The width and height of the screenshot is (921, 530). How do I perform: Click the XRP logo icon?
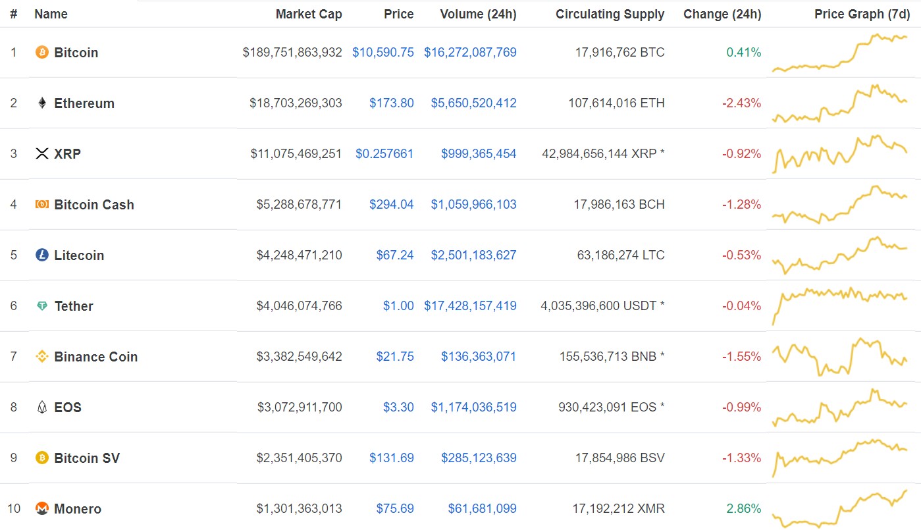click(42, 153)
